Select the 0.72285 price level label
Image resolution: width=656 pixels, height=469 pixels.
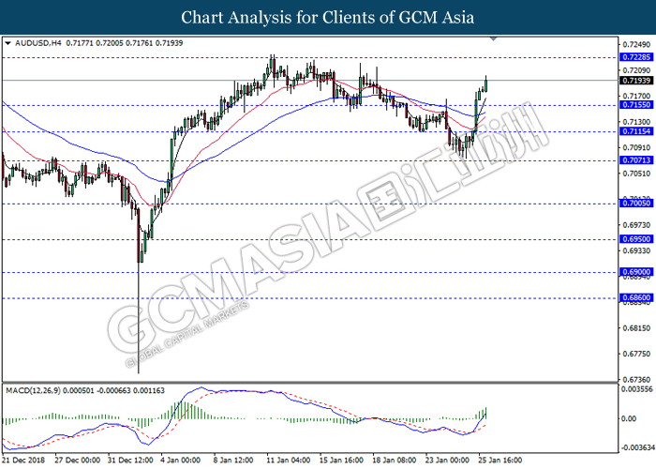636,57
